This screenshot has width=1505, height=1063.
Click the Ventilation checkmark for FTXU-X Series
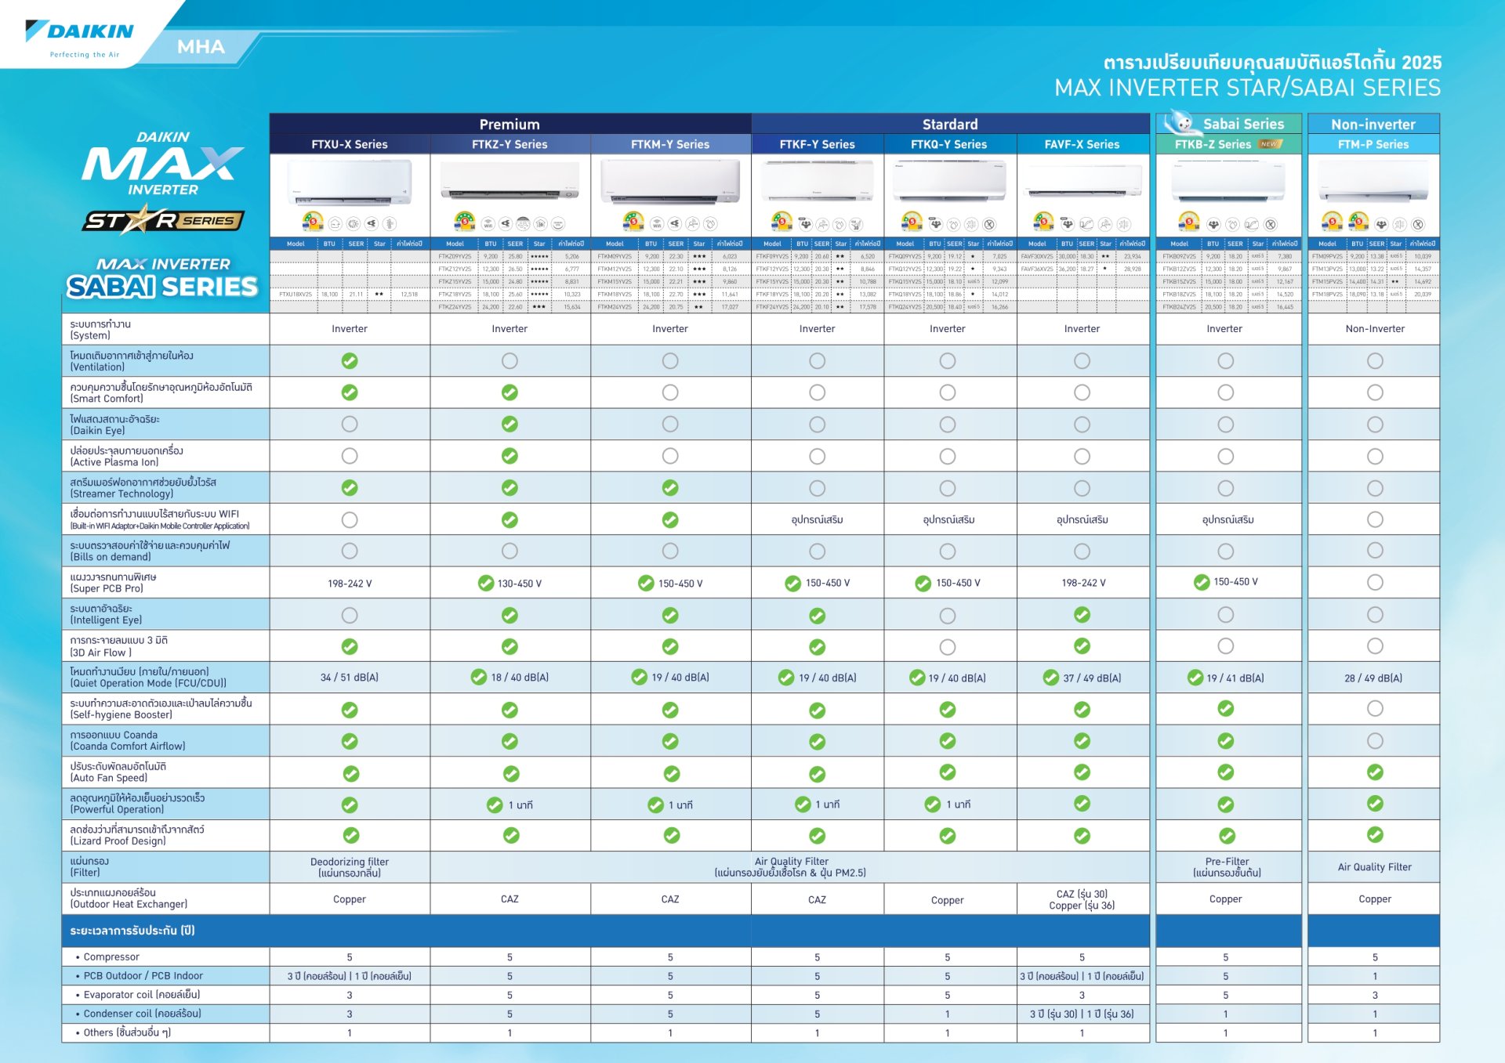coord(350,360)
